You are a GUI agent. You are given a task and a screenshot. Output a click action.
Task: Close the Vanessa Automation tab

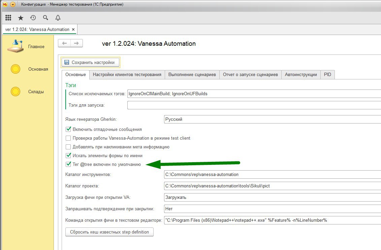pyautogui.click(x=73, y=29)
